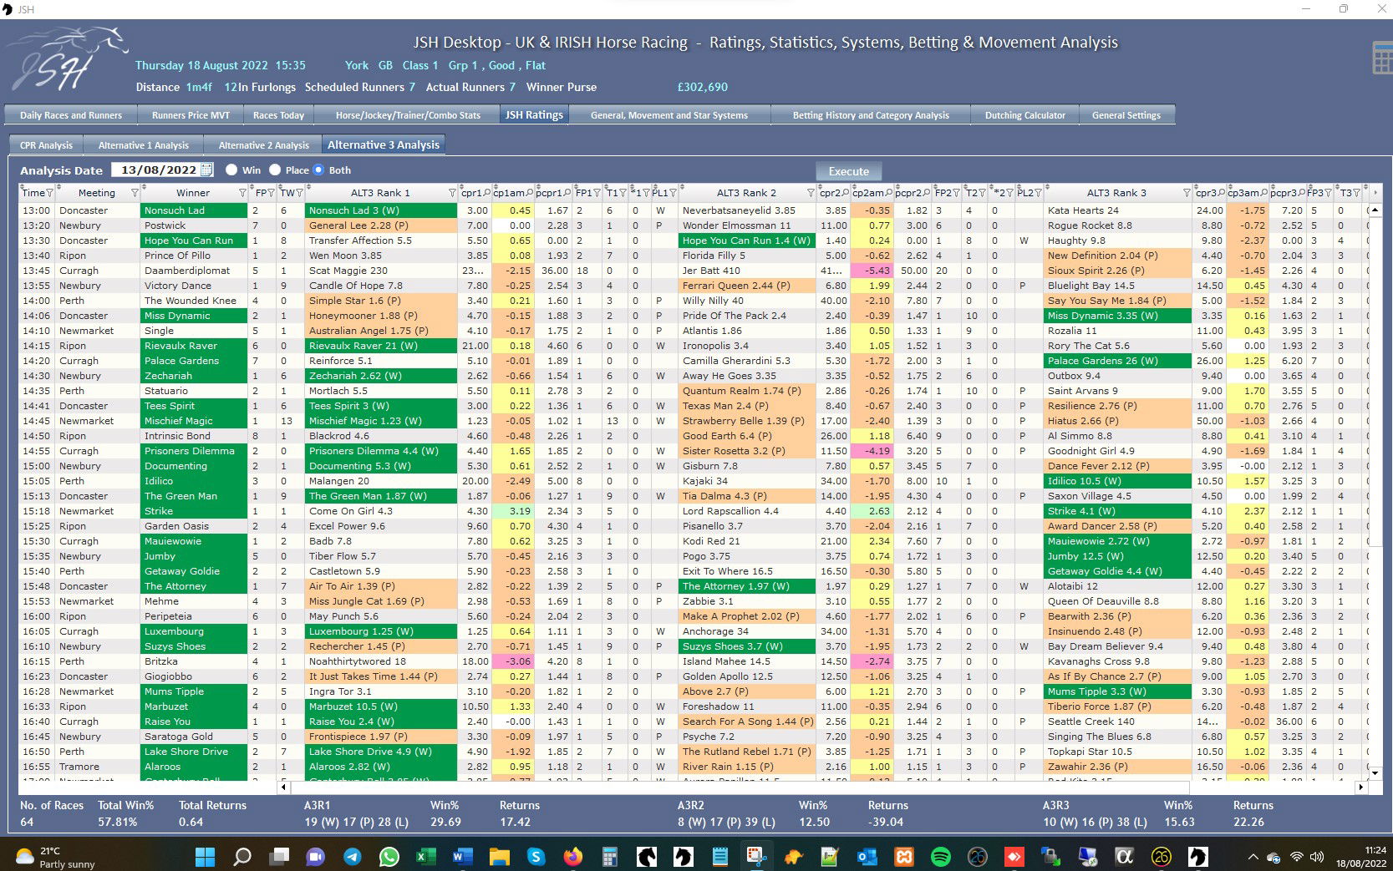Switch to Daily Races and Runners tab
The height and width of the screenshot is (871, 1393).
[x=71, y=115]
